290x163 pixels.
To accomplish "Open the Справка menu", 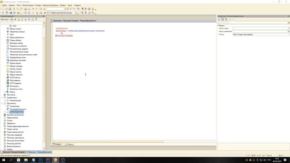I will pos(77,5).
